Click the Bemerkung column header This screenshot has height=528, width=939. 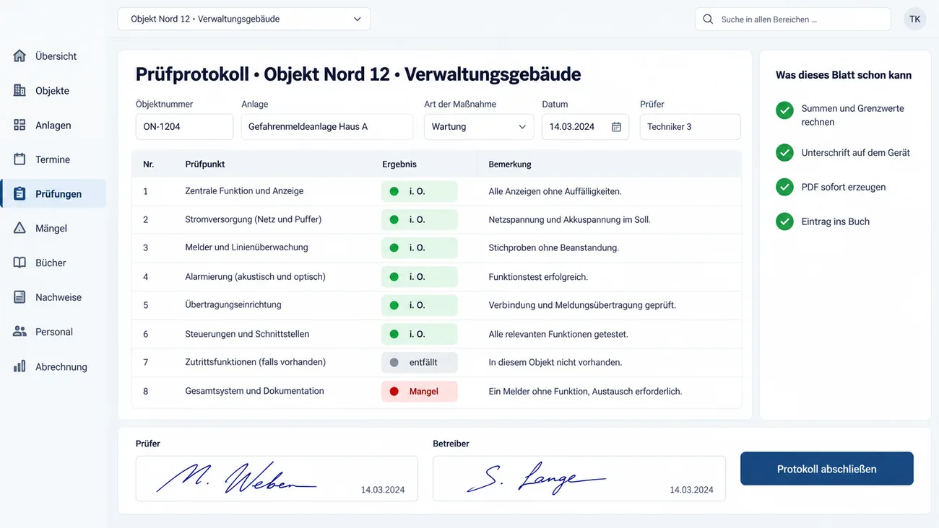[510, 164]
